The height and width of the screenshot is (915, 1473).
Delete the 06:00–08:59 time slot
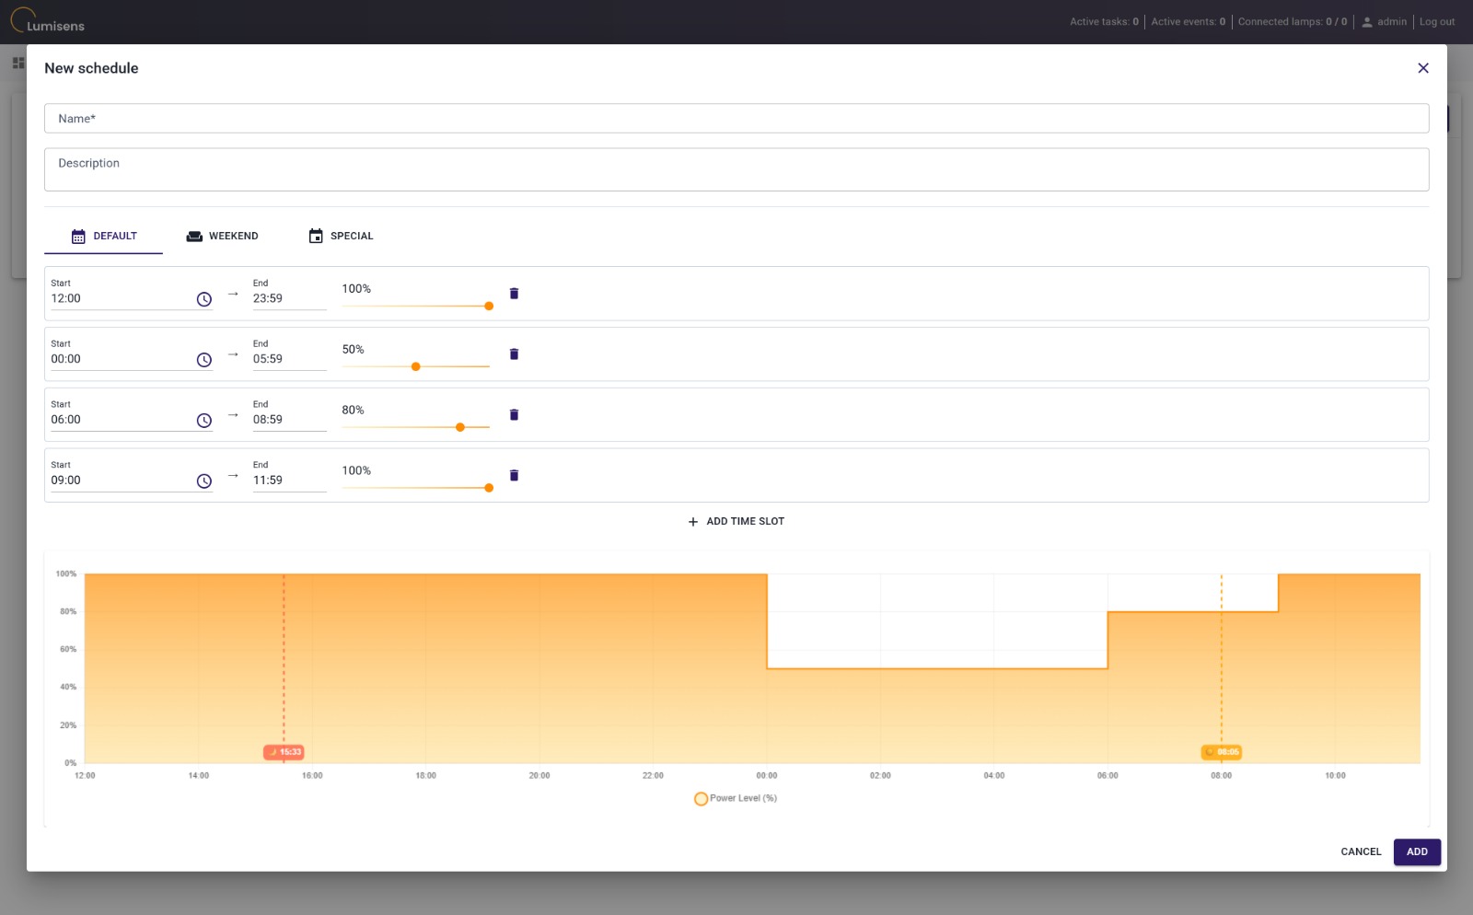[x=515, y=415]
